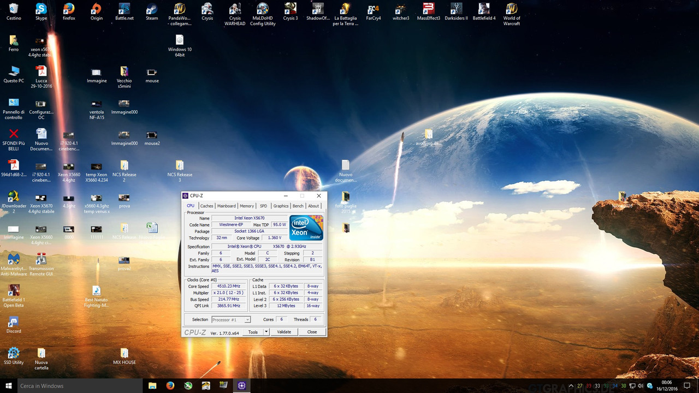Launch MassEffect3 from the desktop

tap(429, 11)
